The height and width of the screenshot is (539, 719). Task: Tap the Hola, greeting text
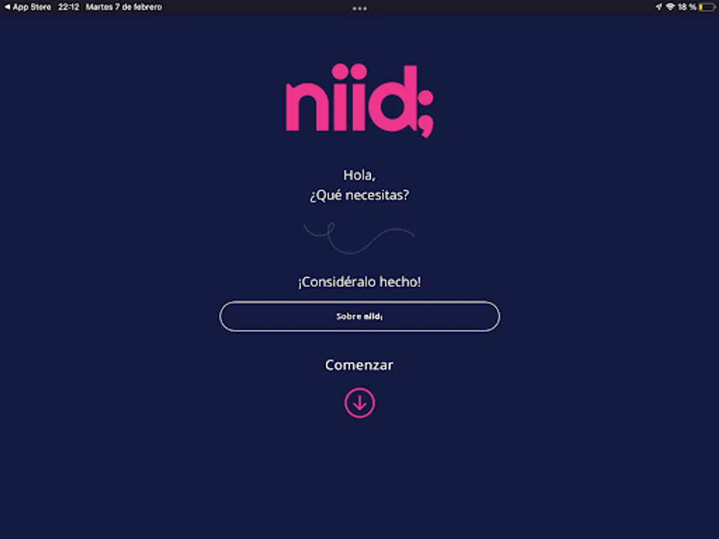[x=359, y=175]
